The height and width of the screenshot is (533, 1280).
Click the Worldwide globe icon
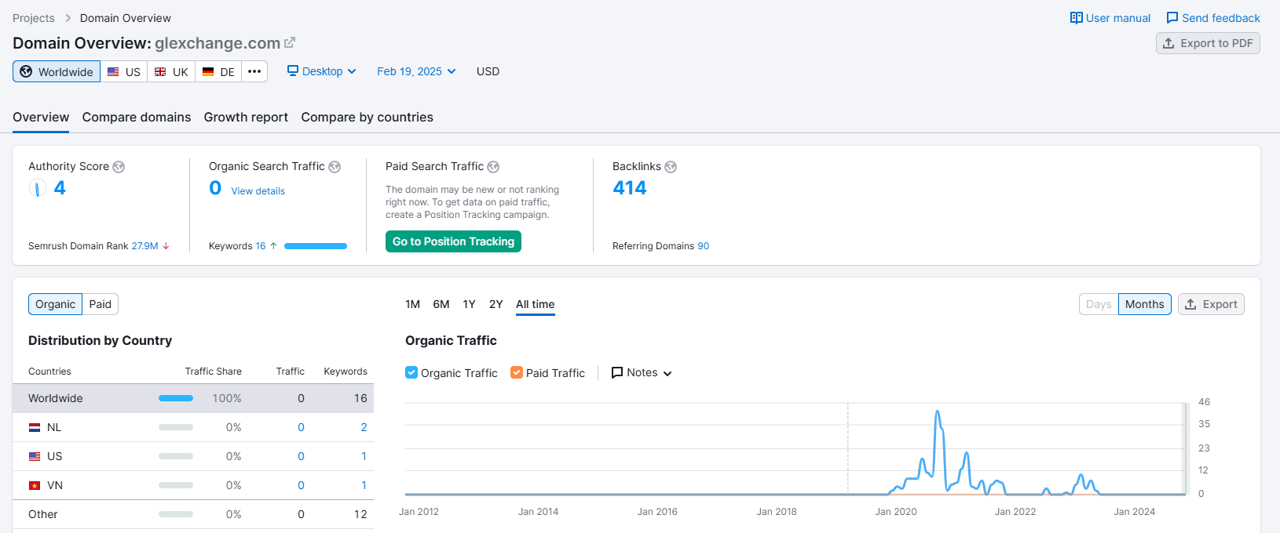[x=26, y=71]
